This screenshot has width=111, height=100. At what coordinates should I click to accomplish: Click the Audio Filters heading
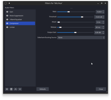pyautogui.click(x=9, y=8)
